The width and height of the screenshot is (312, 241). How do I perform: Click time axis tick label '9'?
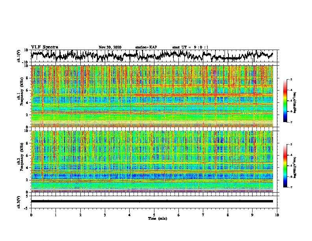[252, 215]
